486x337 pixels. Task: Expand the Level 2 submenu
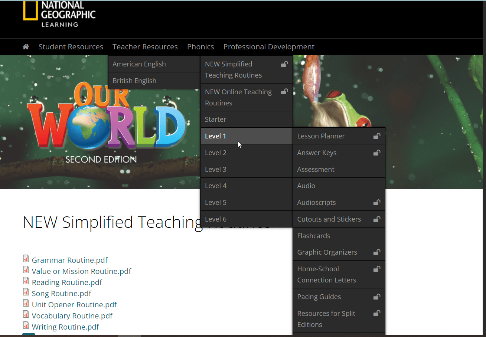216,153
